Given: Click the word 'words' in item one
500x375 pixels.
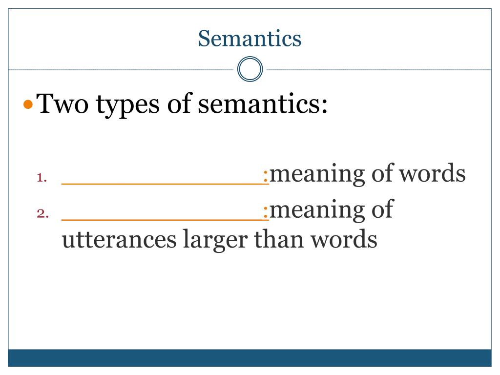Looking at the screenshot, I should pos(433,173).
